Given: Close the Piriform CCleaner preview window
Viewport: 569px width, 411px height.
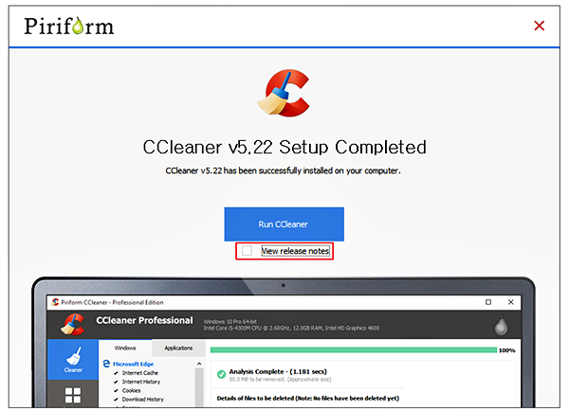Looking at the screenshot, I should tap(510, 302).
